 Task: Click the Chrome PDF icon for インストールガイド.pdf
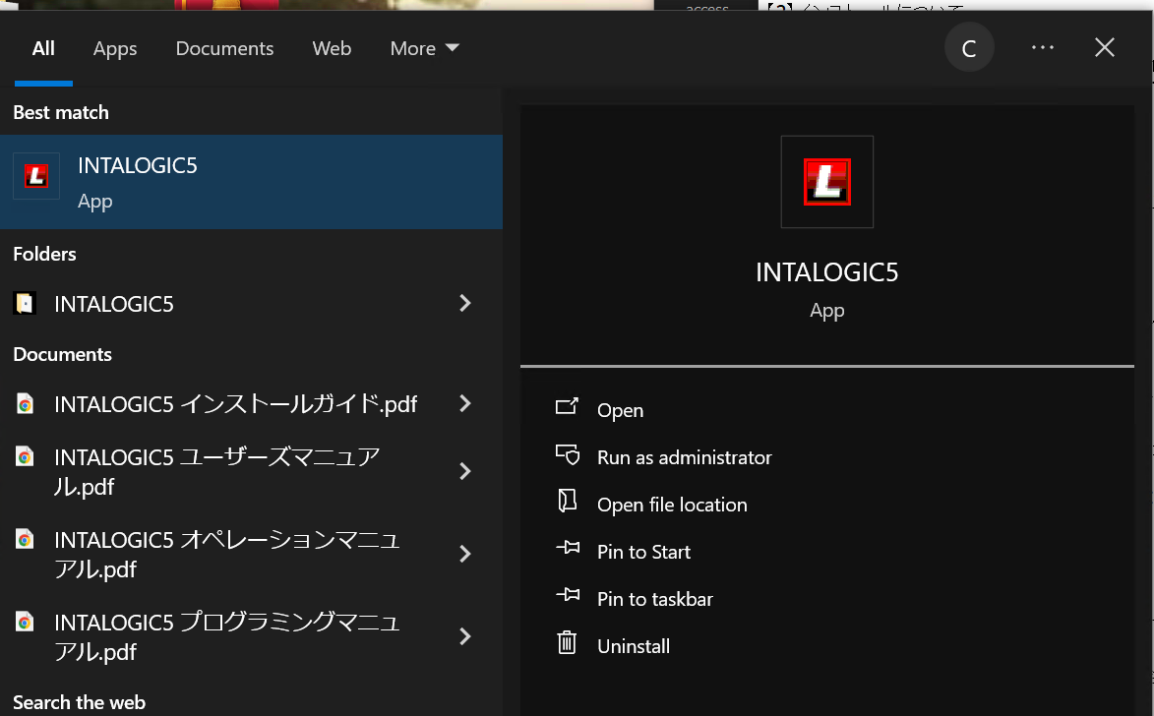pos(25,404)
